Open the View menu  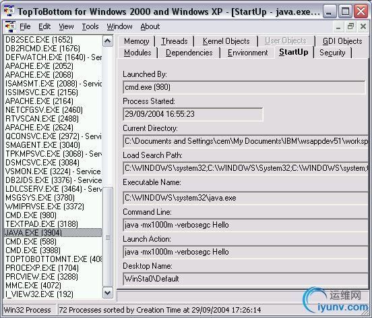pos(66,26)
